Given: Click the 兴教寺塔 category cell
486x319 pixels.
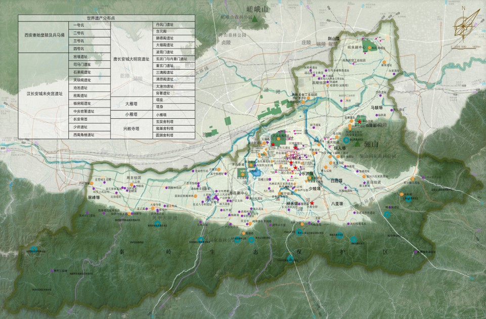Looking at the screenshot, I should 131,128.
